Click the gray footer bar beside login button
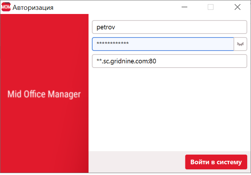 136,162
